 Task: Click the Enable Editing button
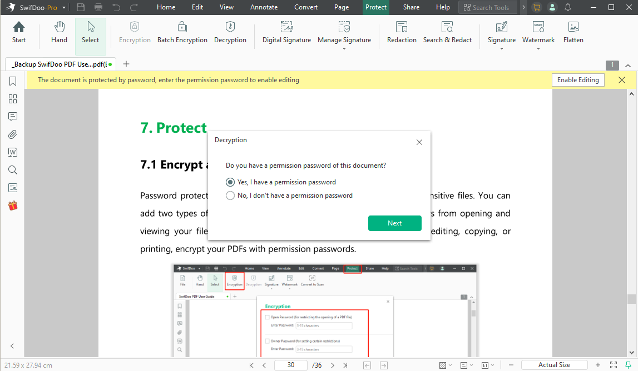(x=578, y=80)
